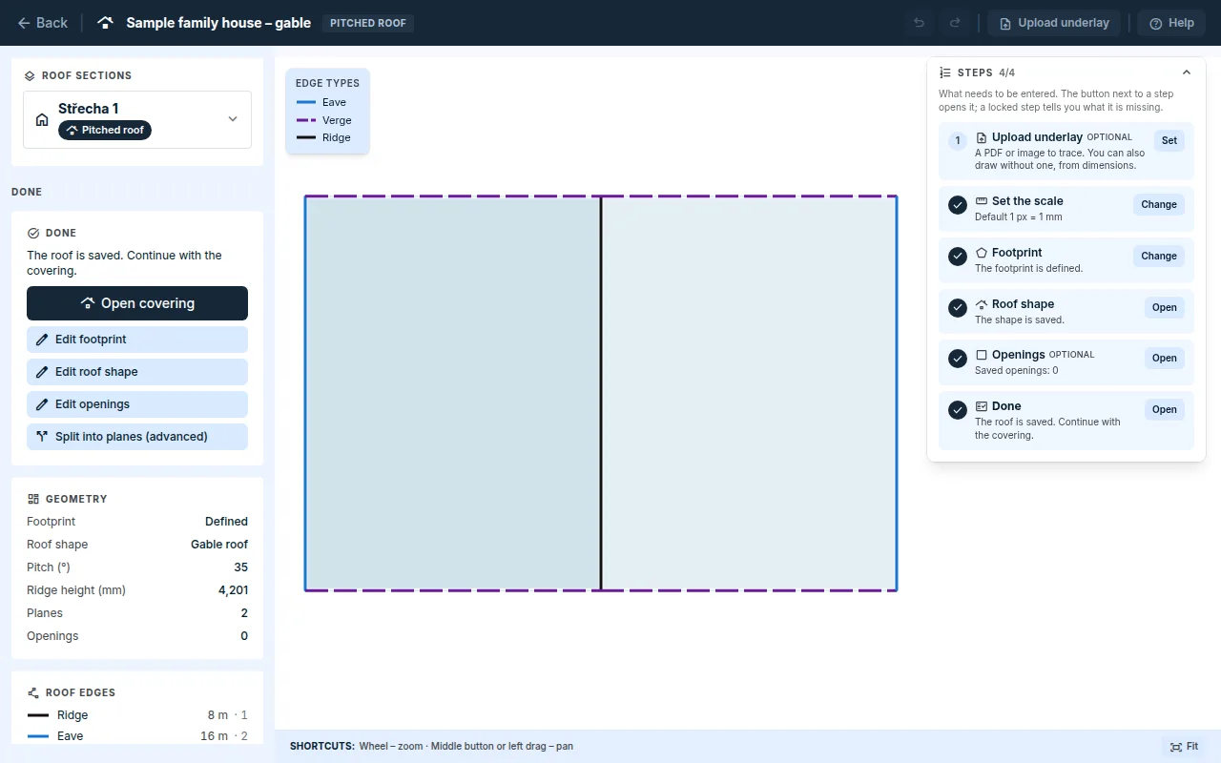Click the Pitched roof badge under Střecha 1
Image resolution: width=1221 pixels, height=763 pixels.
click(105, 130)
